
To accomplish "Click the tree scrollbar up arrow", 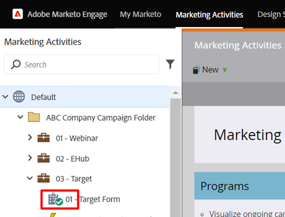I will [175, 93].
